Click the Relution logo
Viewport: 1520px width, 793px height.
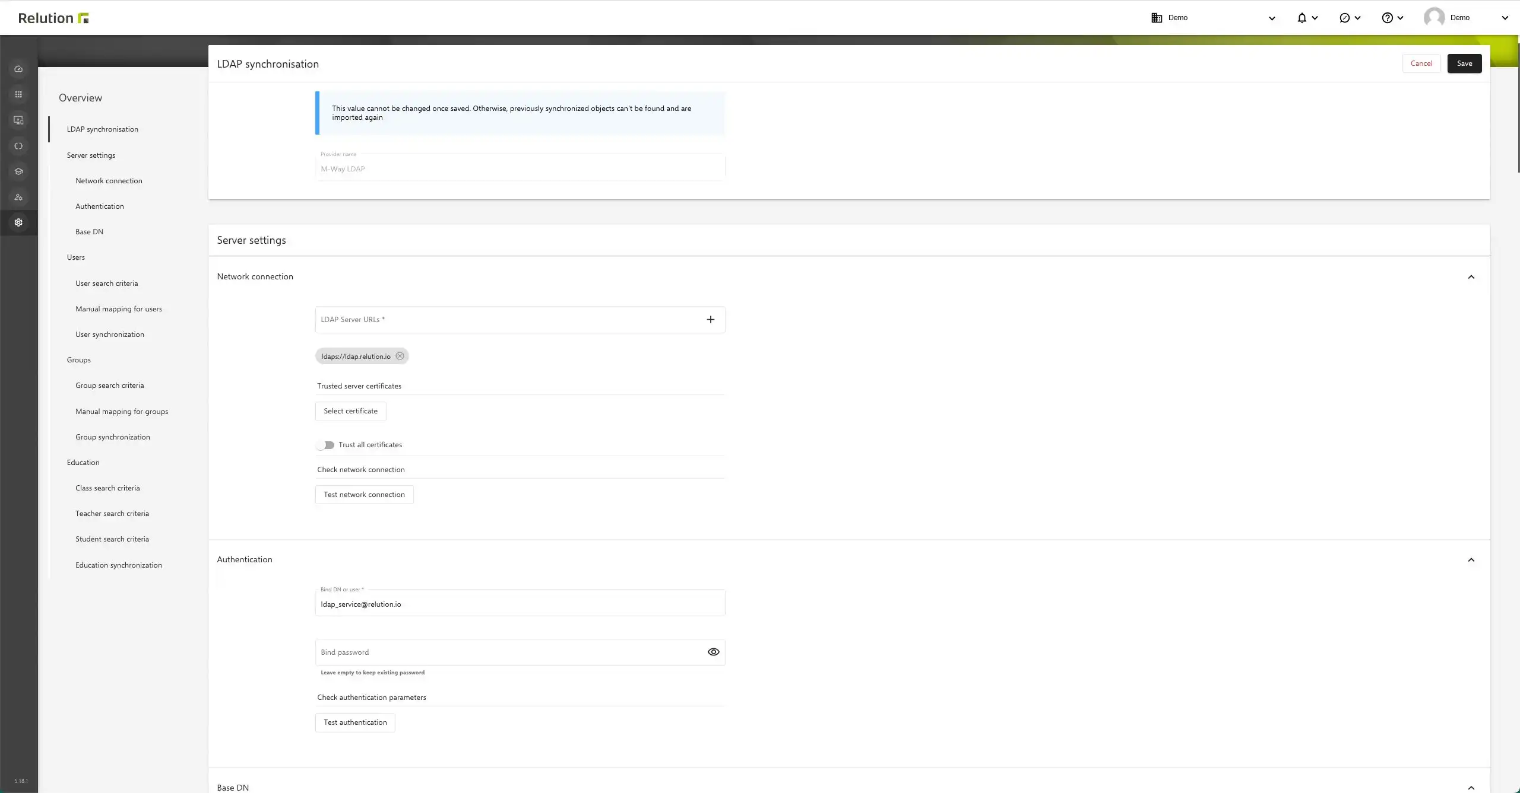pos(53,18)
